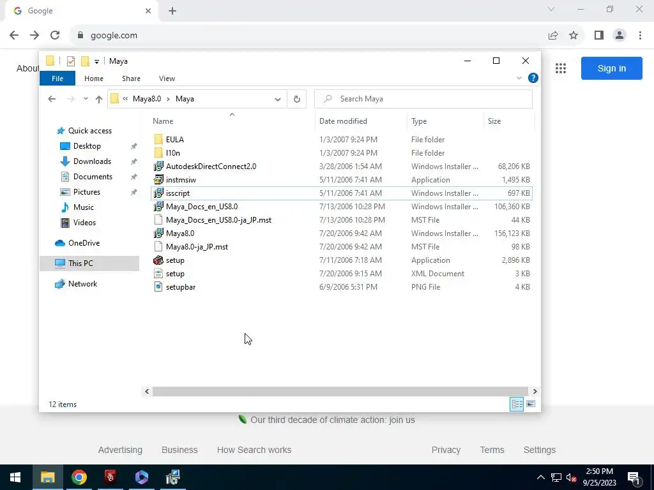Bookmark this page with star icon
The height and width of the screenshot is (490, 654).
pos(574,36)
